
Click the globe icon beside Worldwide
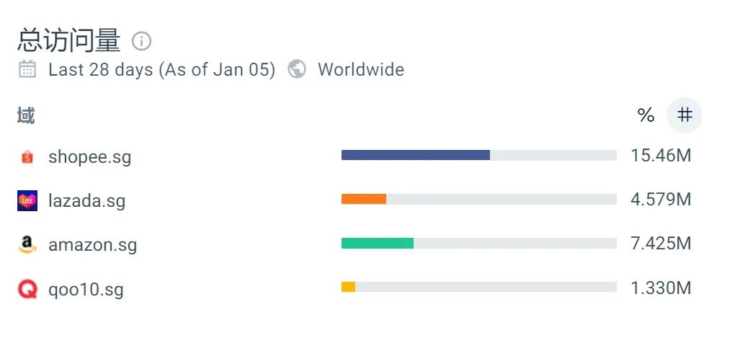297,69
